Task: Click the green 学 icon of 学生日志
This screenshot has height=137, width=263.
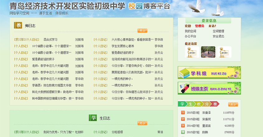Action: point(93,118)
